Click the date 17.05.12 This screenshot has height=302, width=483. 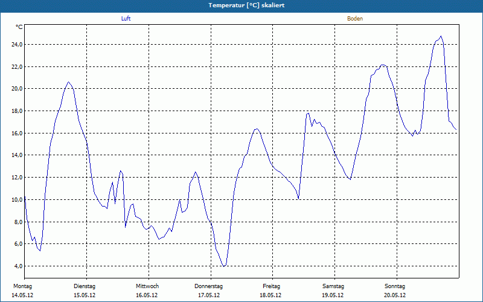209,295
